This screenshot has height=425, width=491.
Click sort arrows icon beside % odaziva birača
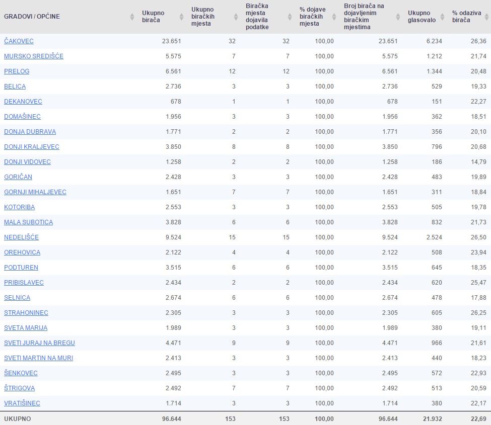tap(485, 17)
